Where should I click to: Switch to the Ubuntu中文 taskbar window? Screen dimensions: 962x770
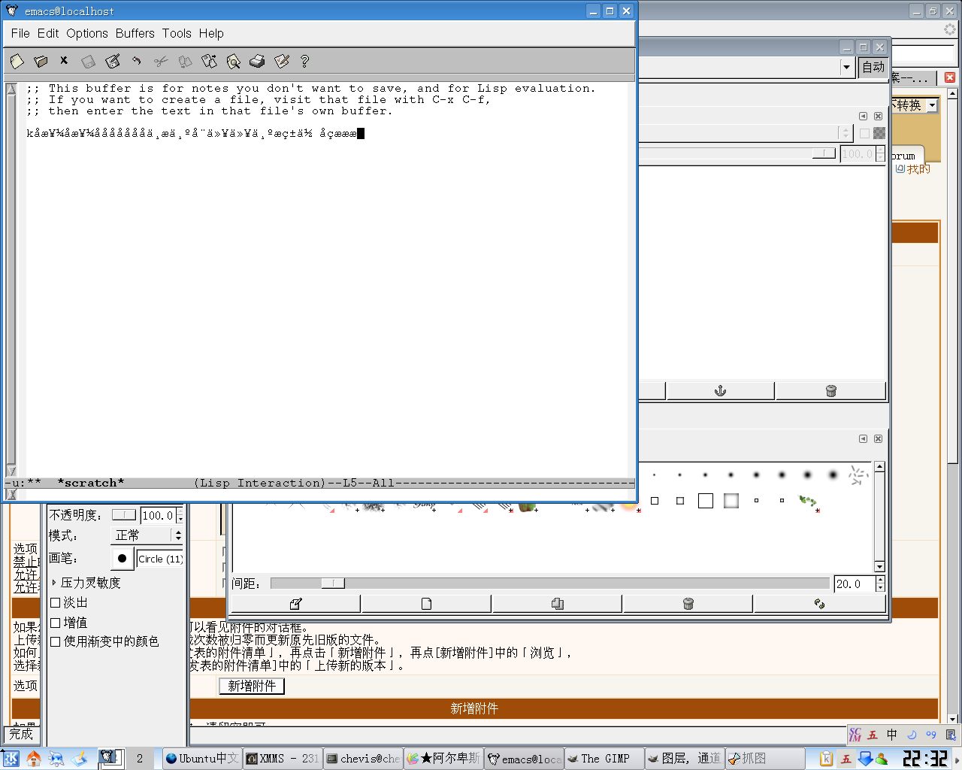202,759
